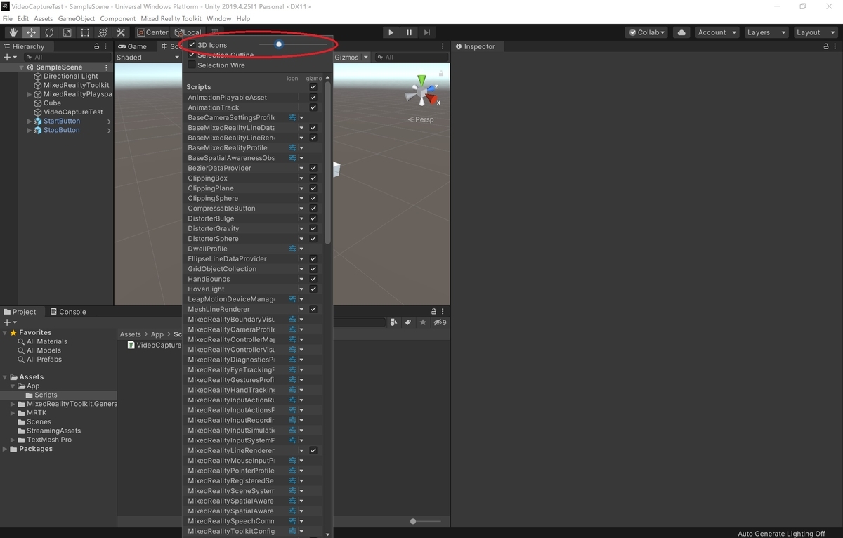The width and height of the screenshot is (843, 538).
Task: Uncheck the 3D Icons checkbox
Action: point(192,45)
